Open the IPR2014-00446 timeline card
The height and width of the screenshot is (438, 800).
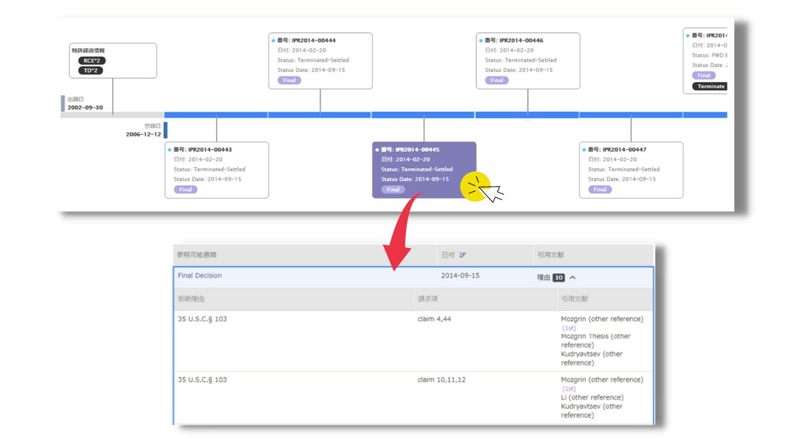pyautogui.click(x=527, y=61)
